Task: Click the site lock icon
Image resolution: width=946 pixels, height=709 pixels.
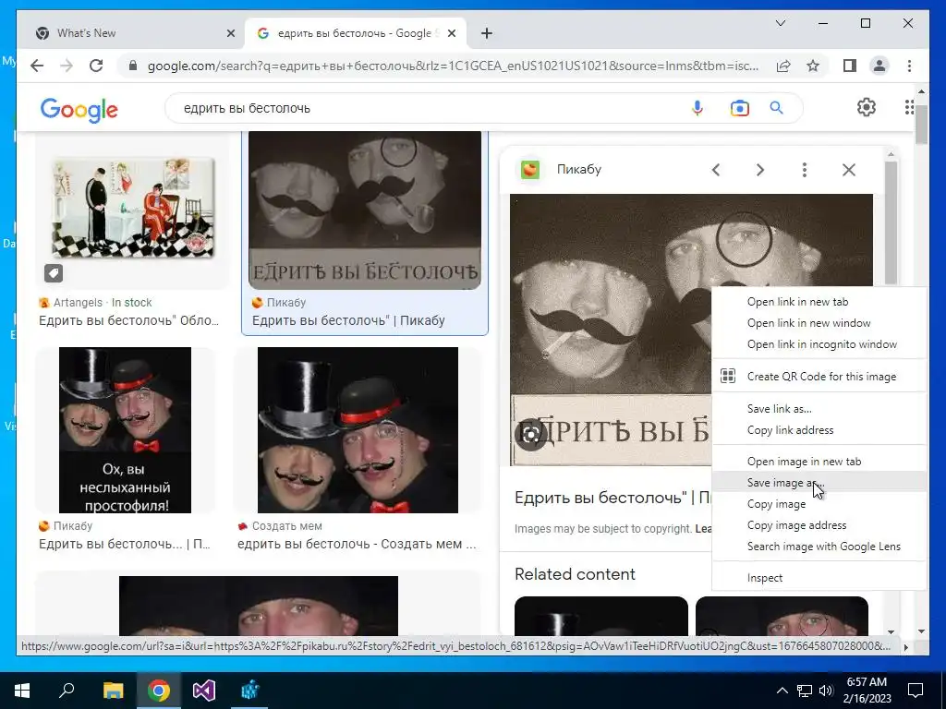Action: [x=133, y=66]
